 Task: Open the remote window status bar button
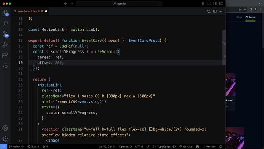(4, 147)
